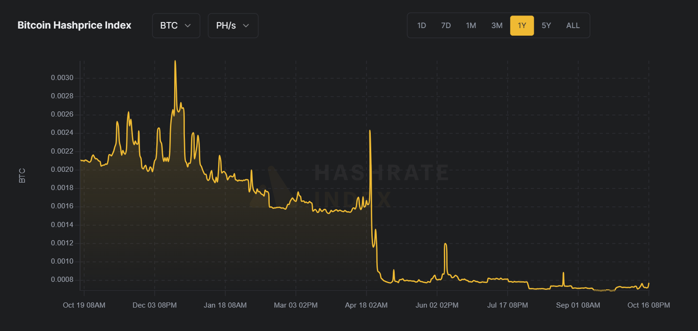Select the ALL time range
Viewport: 698px width, 331px height.
573,25
